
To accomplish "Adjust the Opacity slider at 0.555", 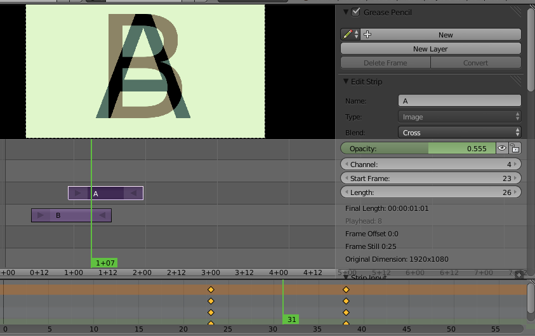I will [418, 148].
